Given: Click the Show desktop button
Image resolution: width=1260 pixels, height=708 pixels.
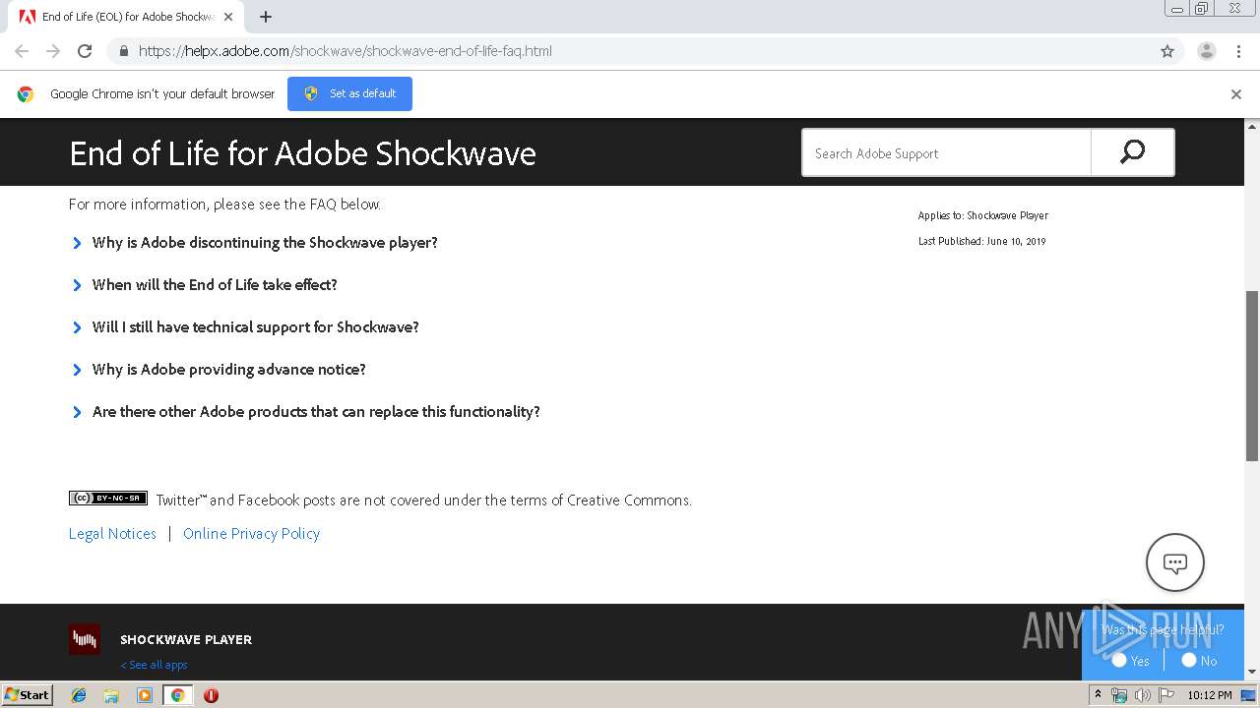Looking at the screenshot, I should coord(1249,695).
